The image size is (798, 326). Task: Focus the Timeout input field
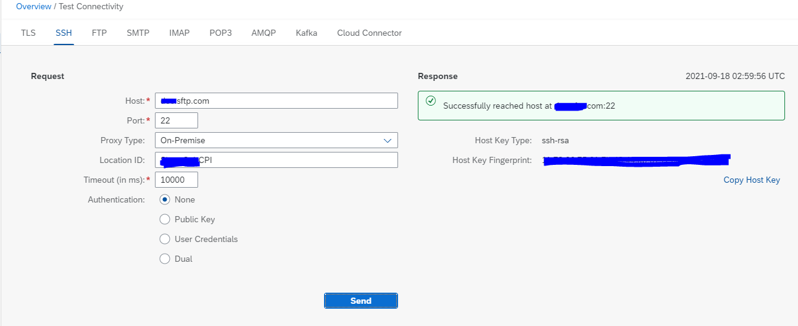click(176, 180)
